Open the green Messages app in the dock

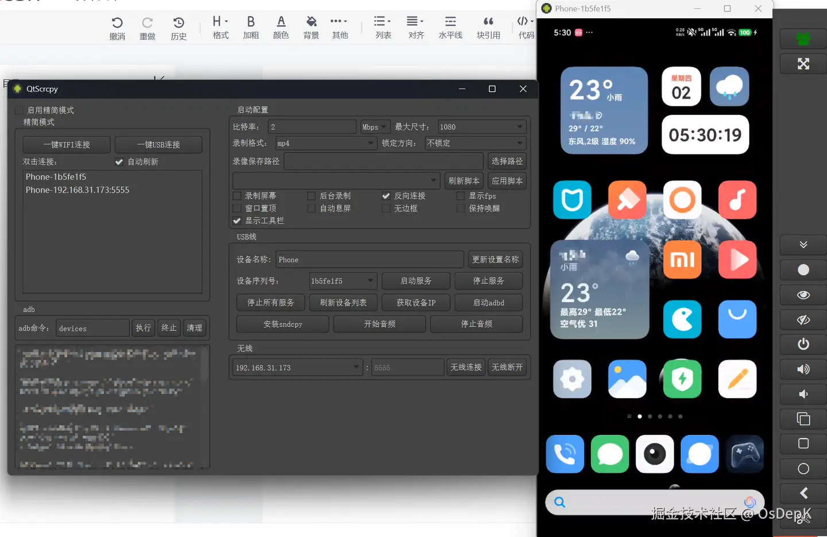click(x=610, y=454)
